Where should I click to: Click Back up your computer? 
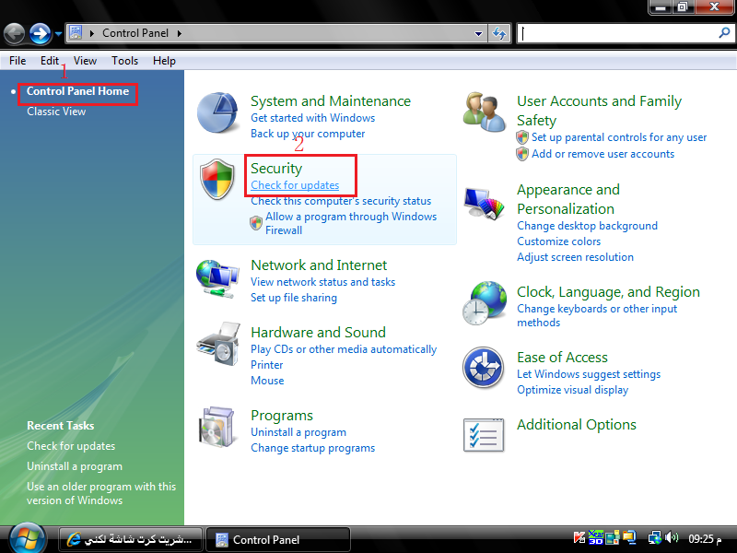[x=308, y=134]
